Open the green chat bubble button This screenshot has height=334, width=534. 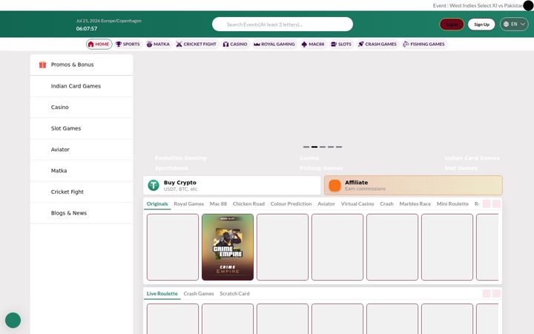13,321
